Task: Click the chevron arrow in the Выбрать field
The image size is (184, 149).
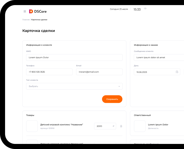Action: click(x=119, y=86)
